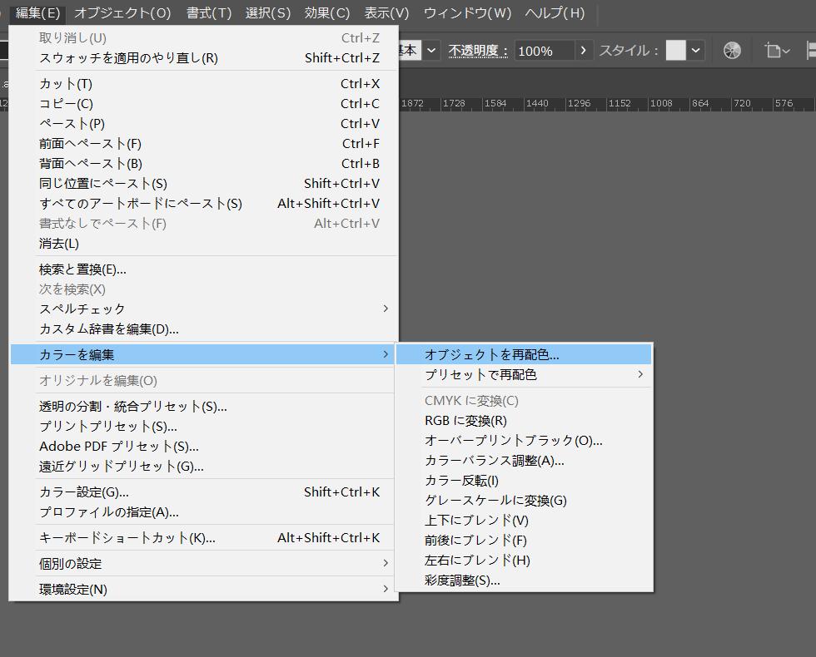Choose カラー反転(I)

[x=524, y=481]
